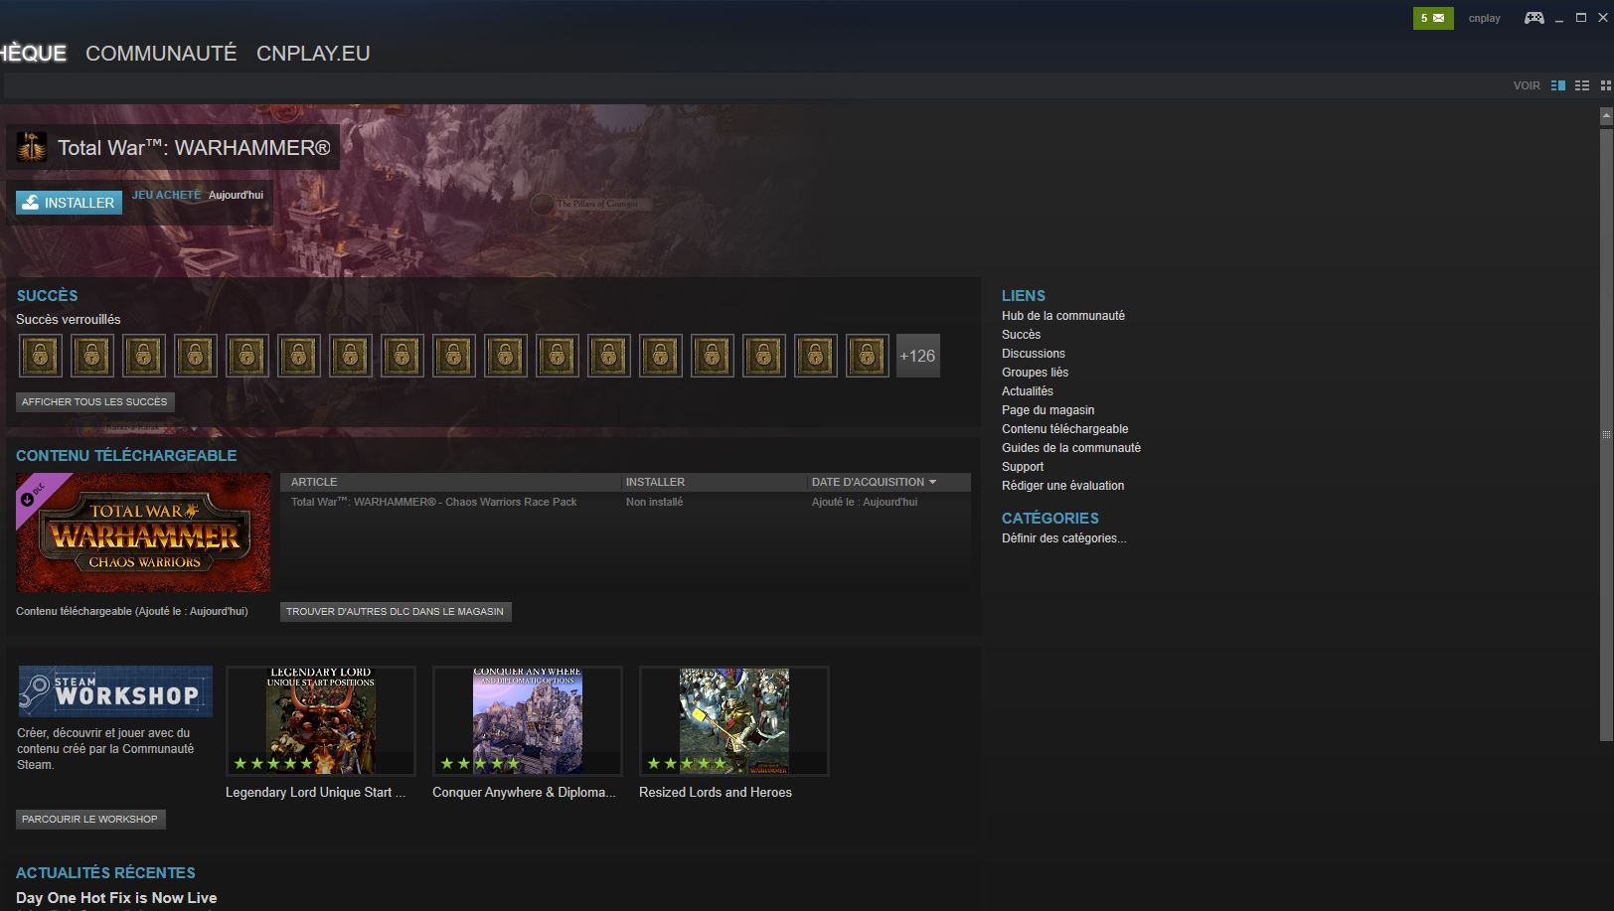Install Total War: WARHAMMER
The height and width of the screenshot is (911, 1614).
[69, 203]
